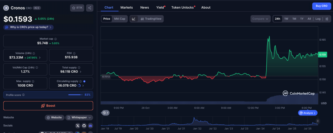Add Cronos to watchlist with star button
The width and height of the screenshot is (333, 133).
[77, 8]
